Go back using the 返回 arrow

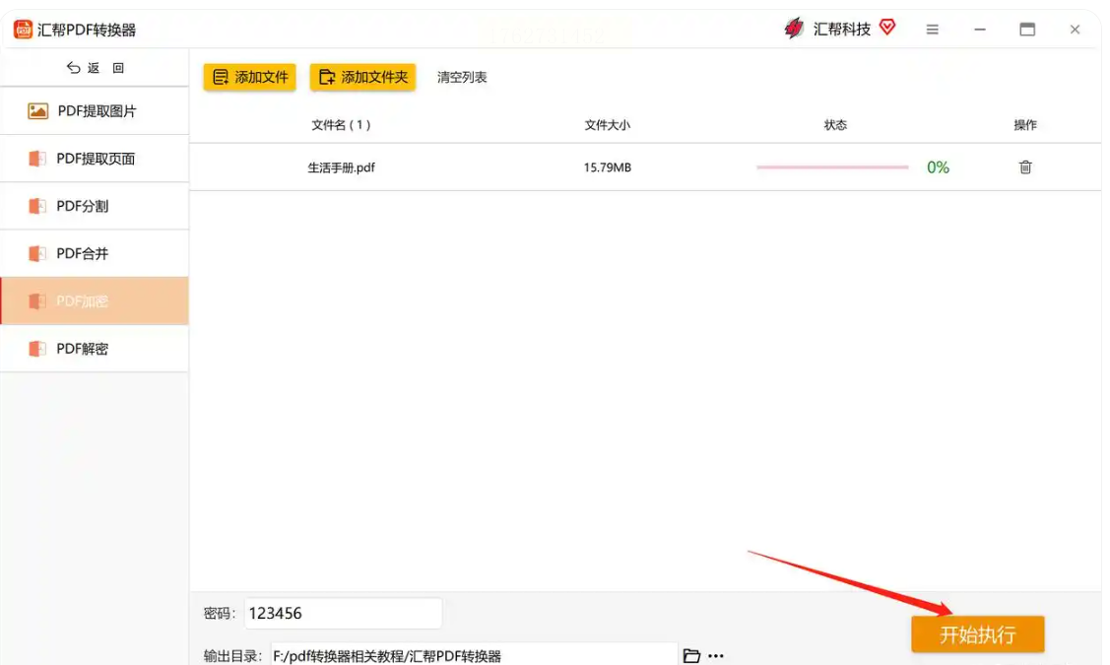coord(95,68)
